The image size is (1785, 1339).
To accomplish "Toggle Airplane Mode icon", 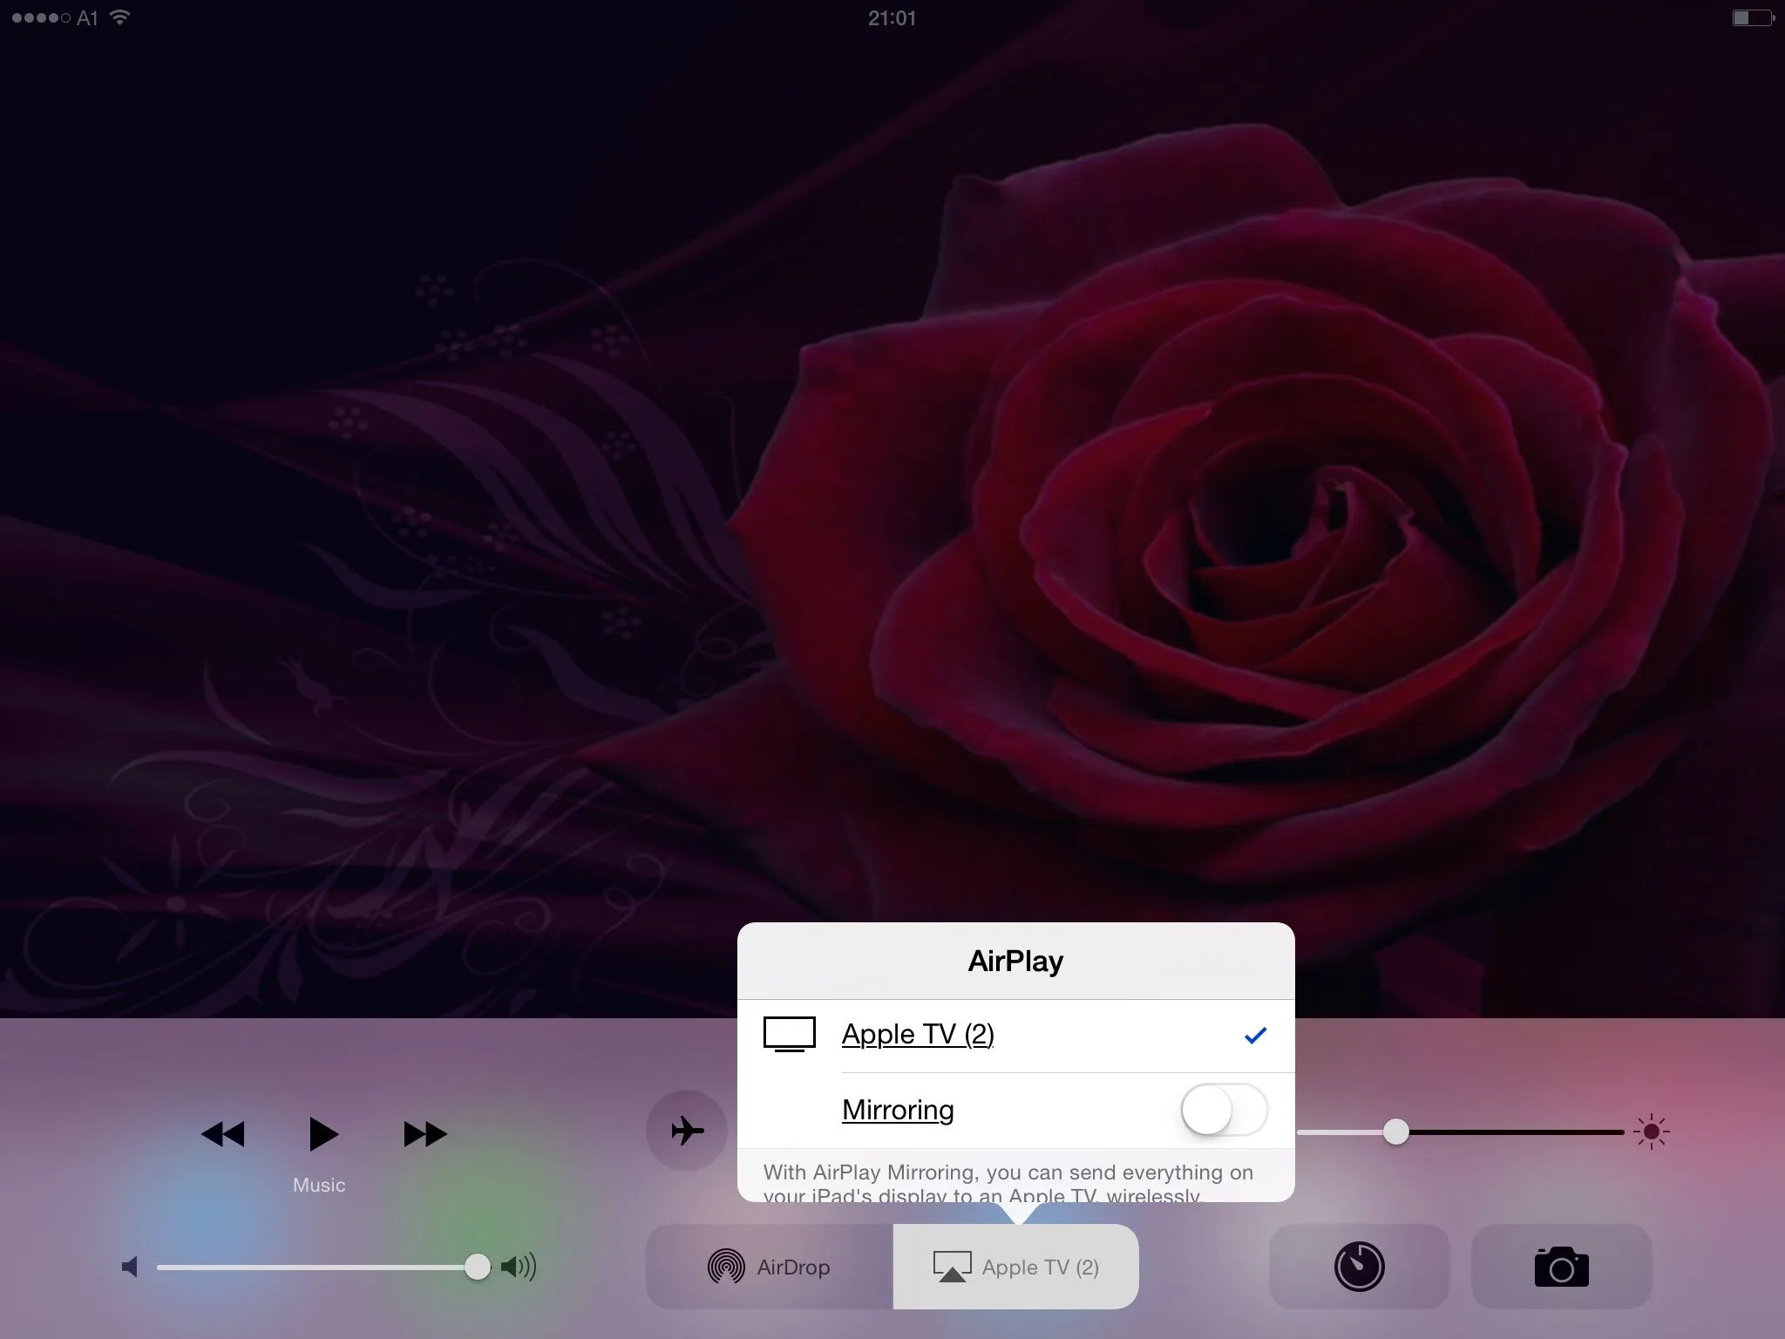I will [687, 1131].
